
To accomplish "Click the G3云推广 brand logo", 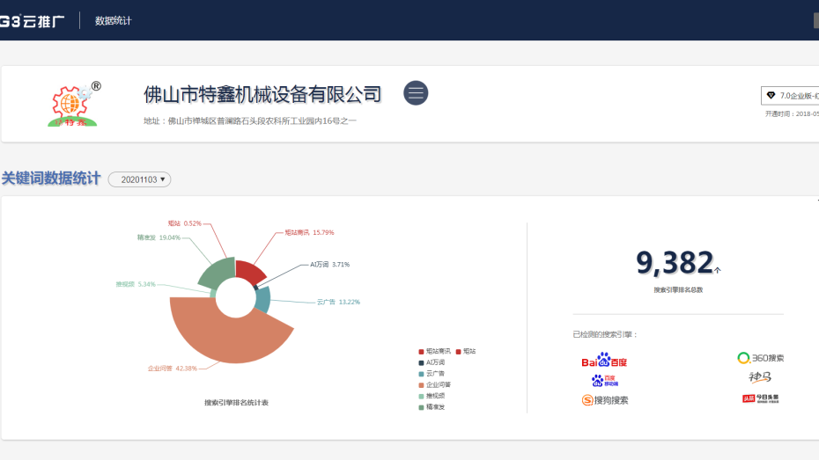I will 33,20.
